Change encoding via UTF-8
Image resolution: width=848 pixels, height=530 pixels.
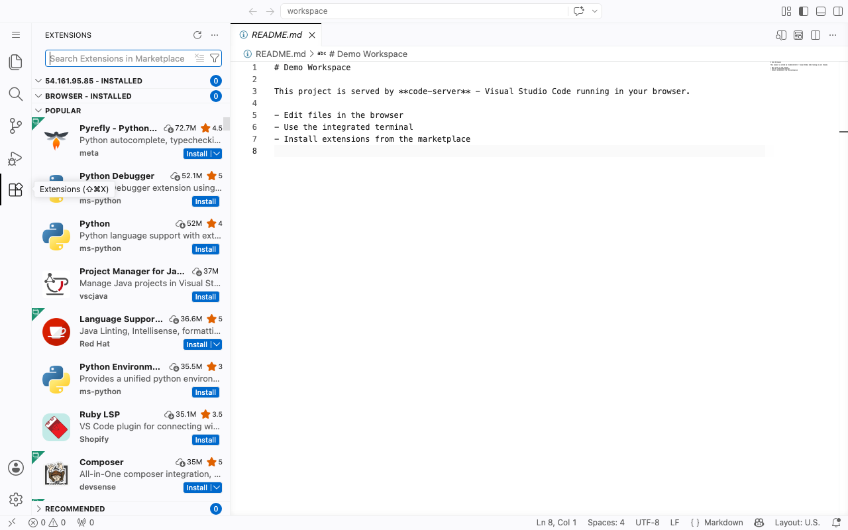coord(647,523)
